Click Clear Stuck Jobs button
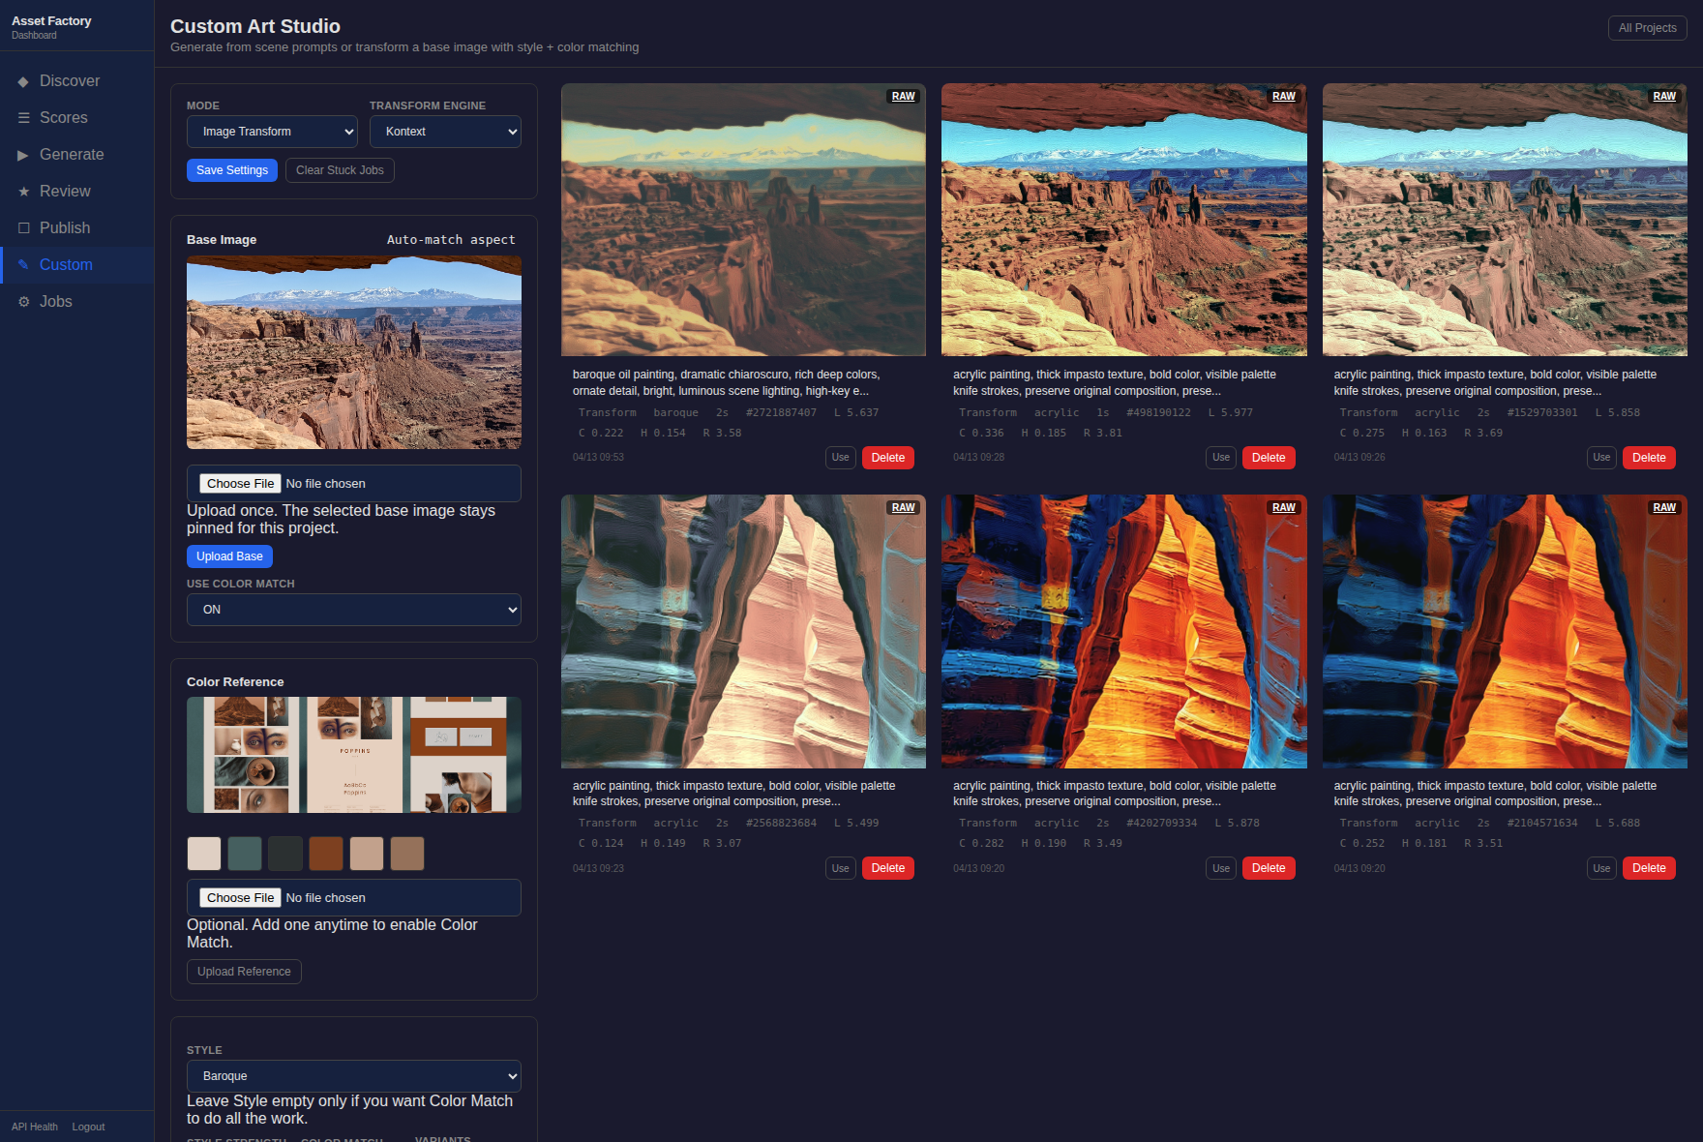The image size is (1703, 1142). [x=340, y=170]
